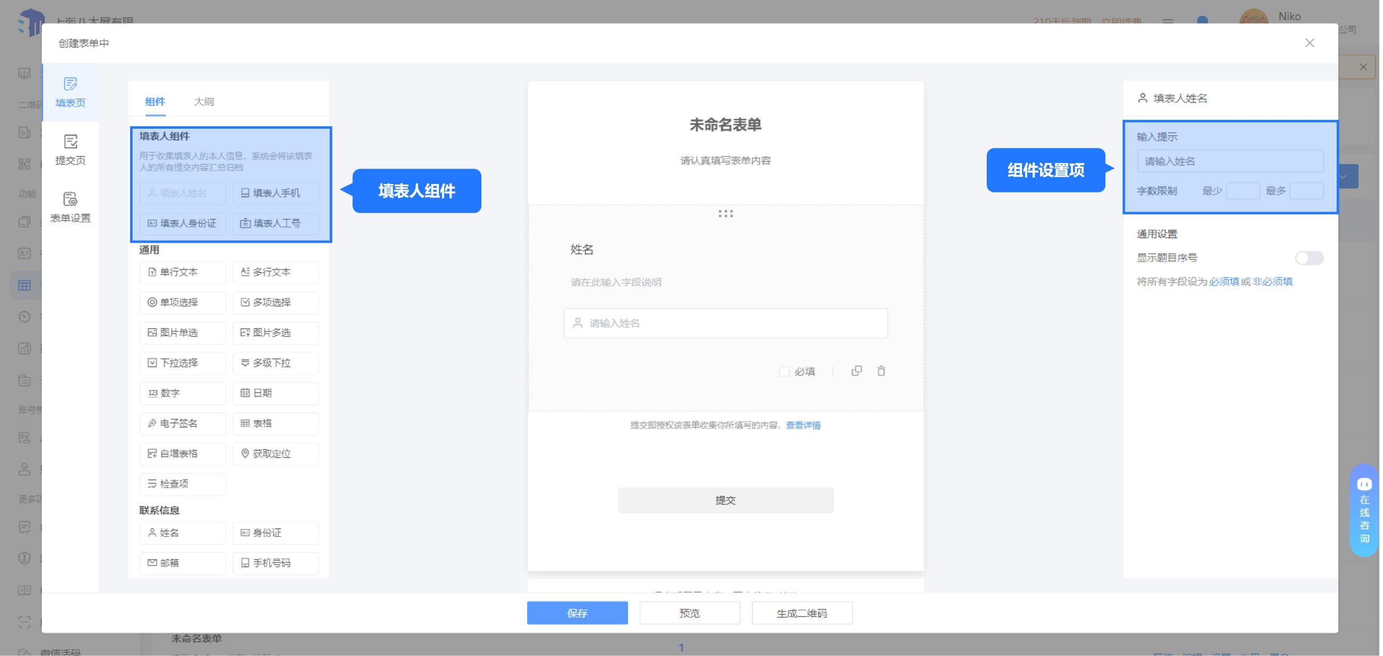
Task: Add the 图片多选 component
Action: coord(276,333)
